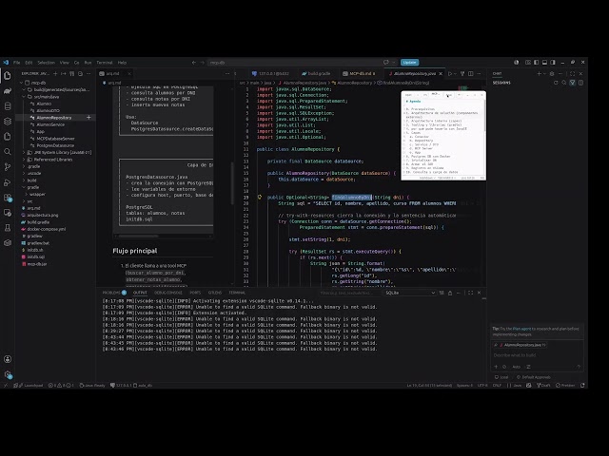The height and width of the screenshot is (456, 609).
Task: Switch to the Problems panel tab
Action: click(114, 293)
